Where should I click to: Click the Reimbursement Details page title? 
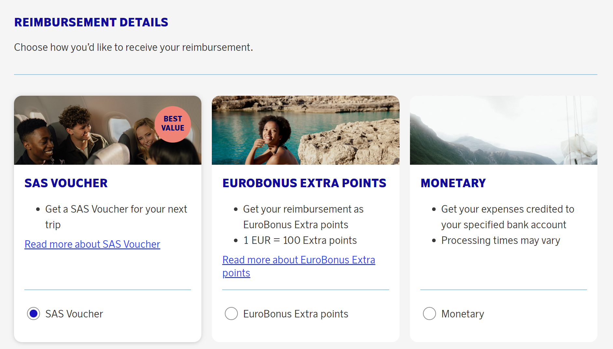[91, 22]
